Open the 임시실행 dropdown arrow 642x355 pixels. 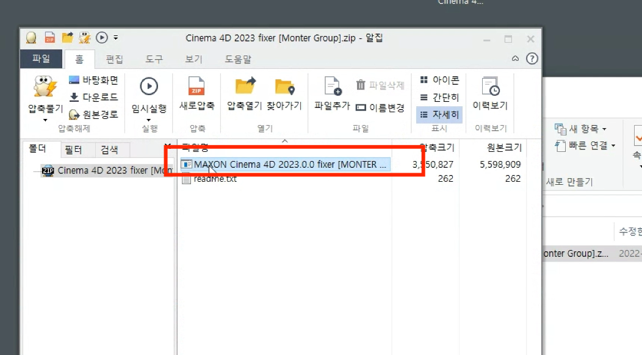149,120
